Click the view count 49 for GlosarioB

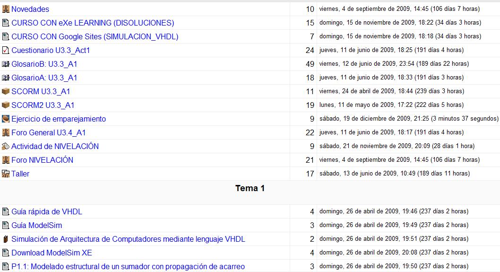coord(310,64)
